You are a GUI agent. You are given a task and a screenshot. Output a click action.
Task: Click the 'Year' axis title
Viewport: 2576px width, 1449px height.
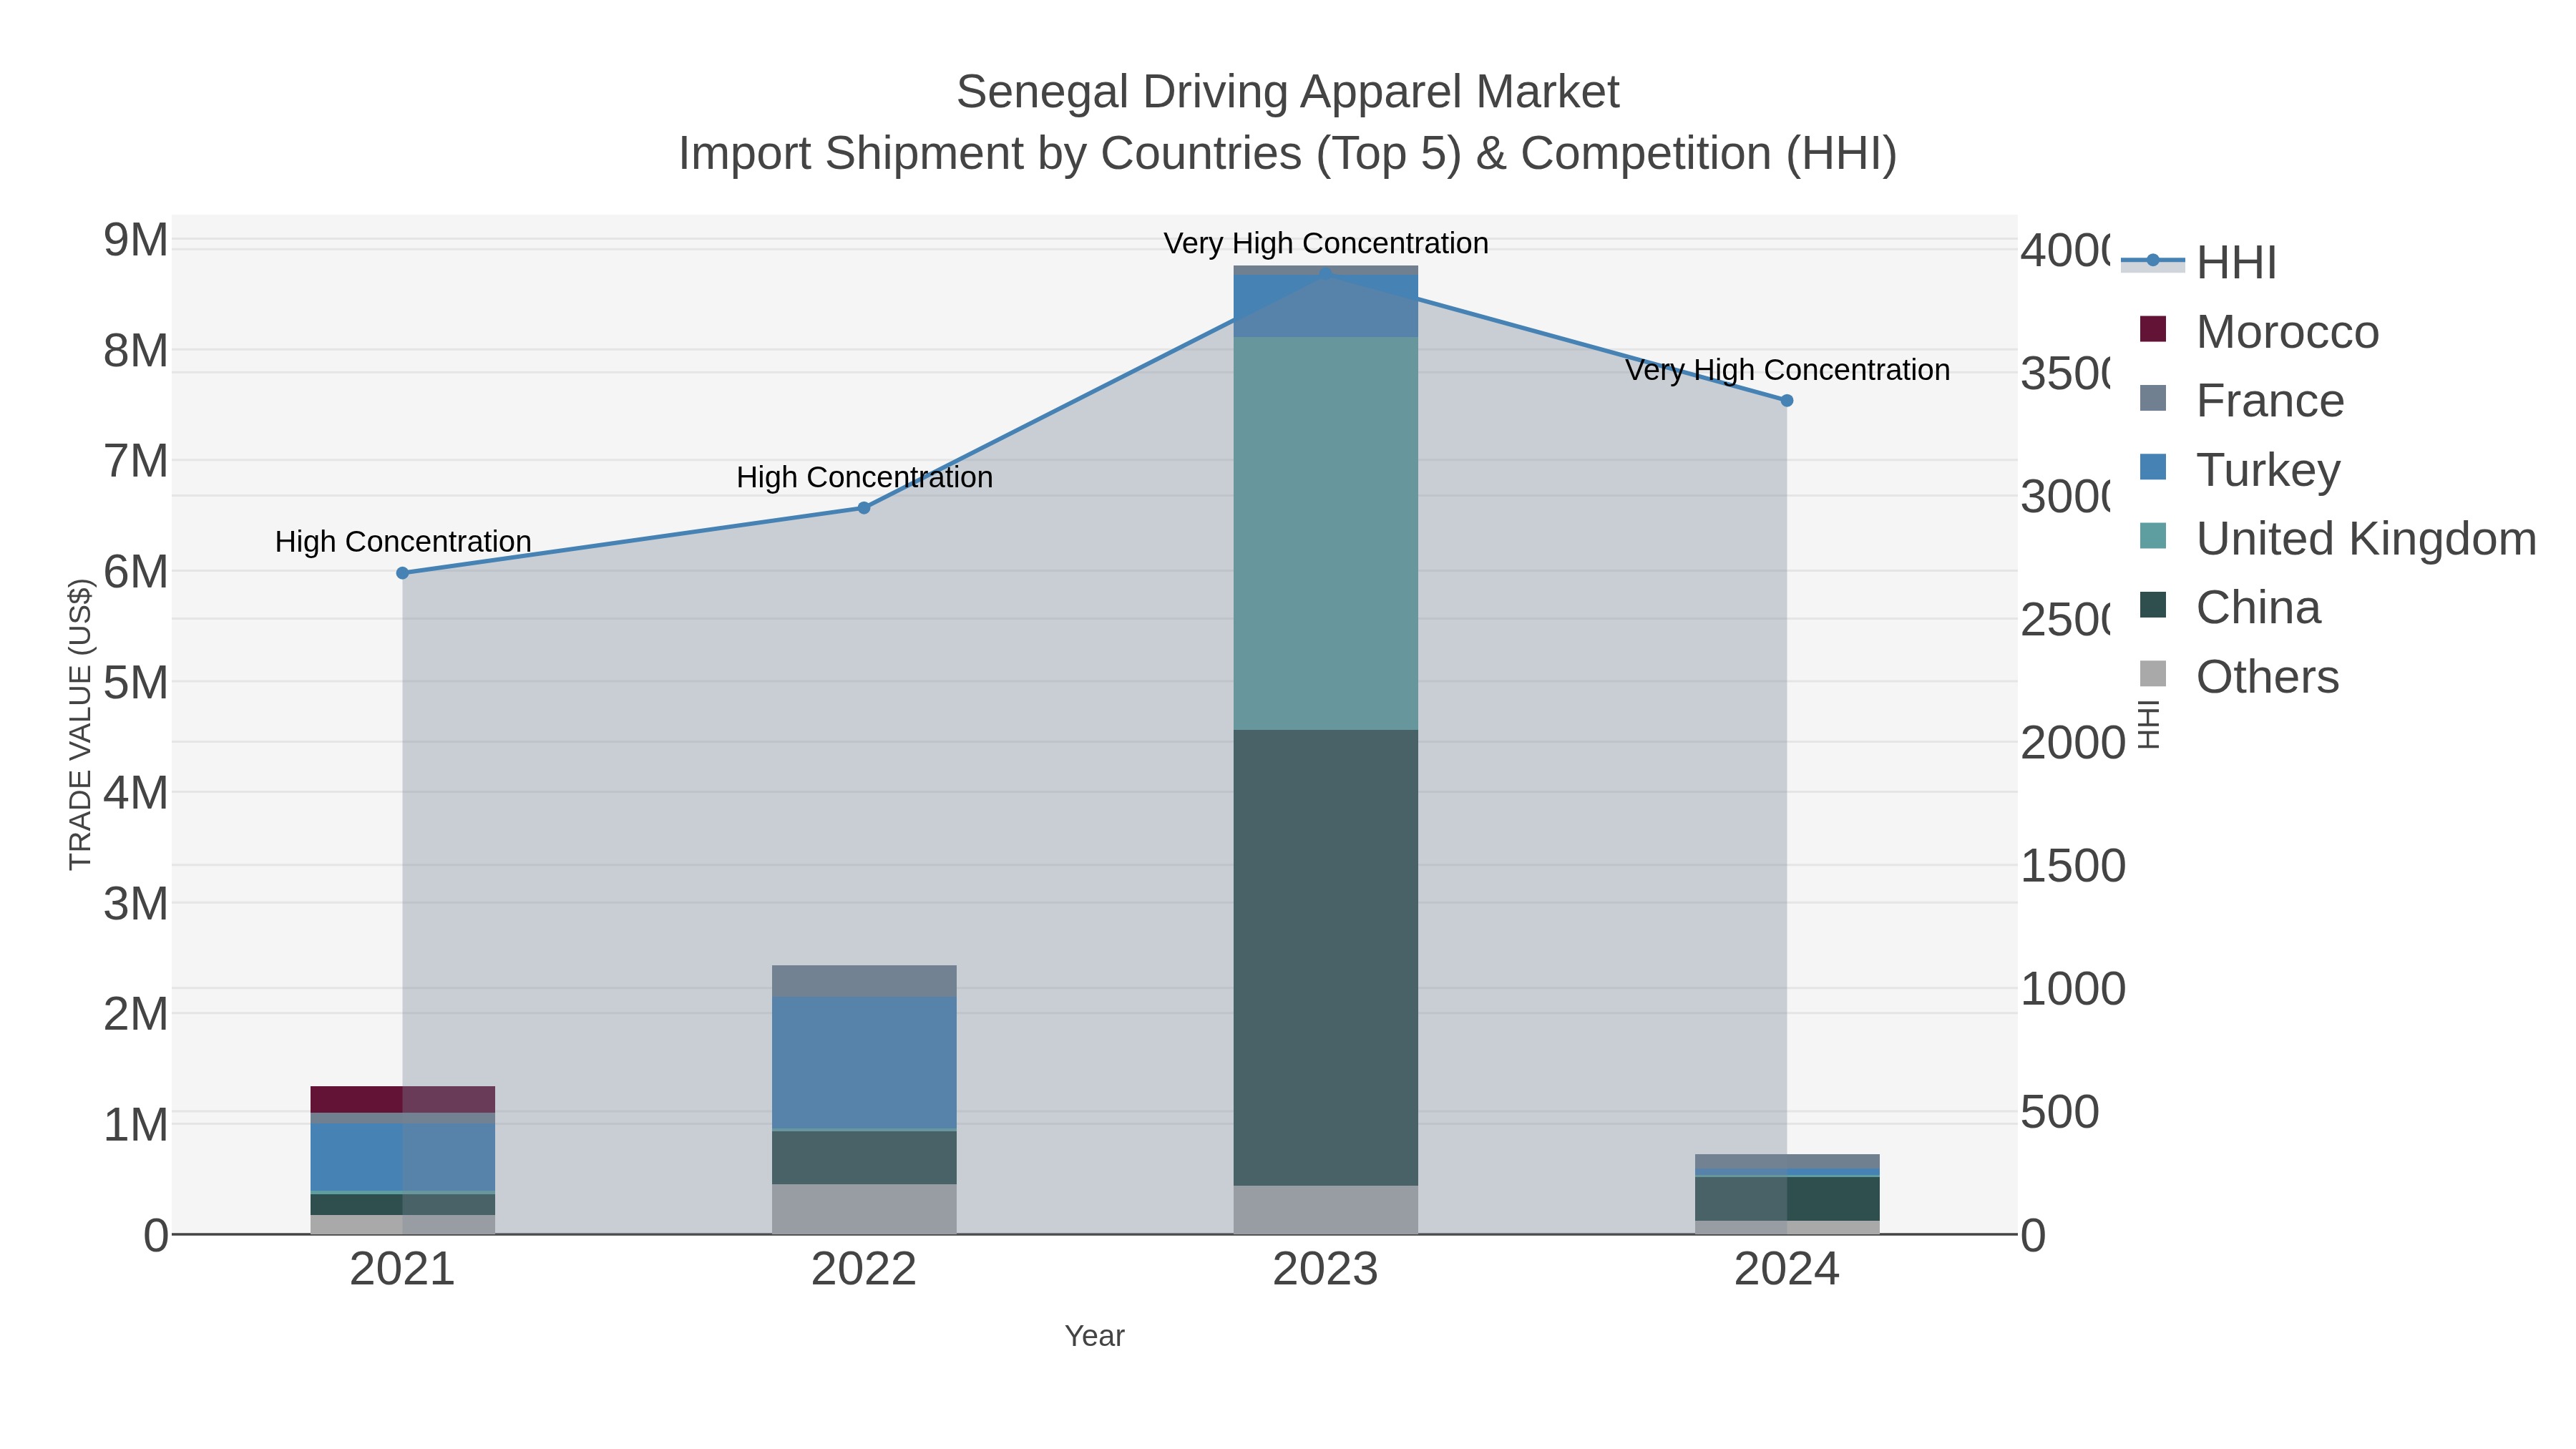pyautogui.click(x=1095, y=1336)
